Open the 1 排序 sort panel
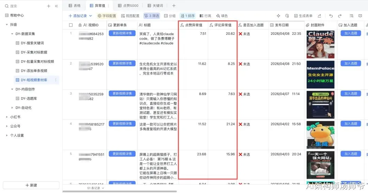This screenshot has width=368, height=193. [187, 16]
